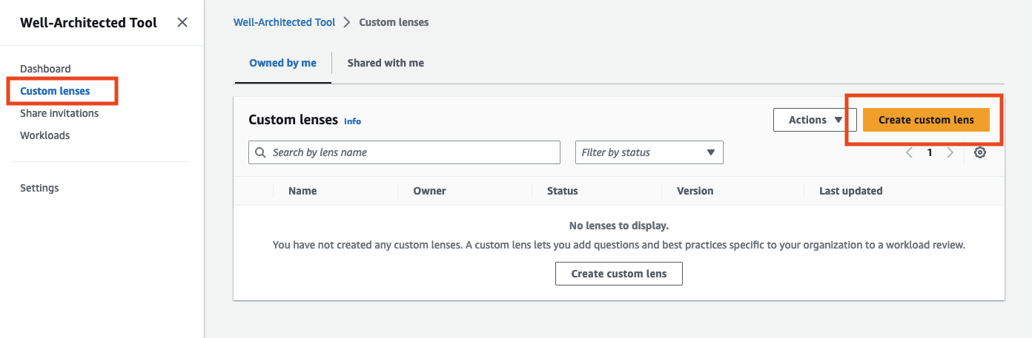Click Create custom lens in empty table

coord(618,274)
